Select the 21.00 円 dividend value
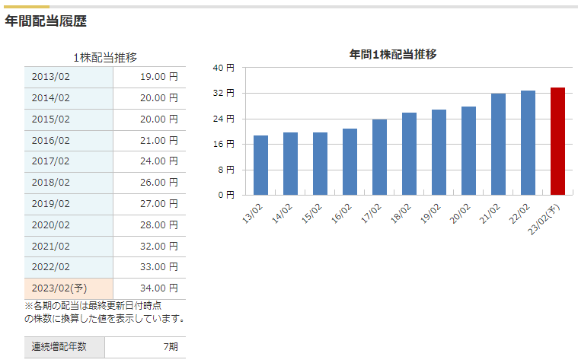Screen dimensions: 578x363 point(159,141)
